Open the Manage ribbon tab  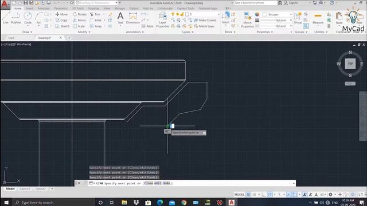[x=120, y=8]
